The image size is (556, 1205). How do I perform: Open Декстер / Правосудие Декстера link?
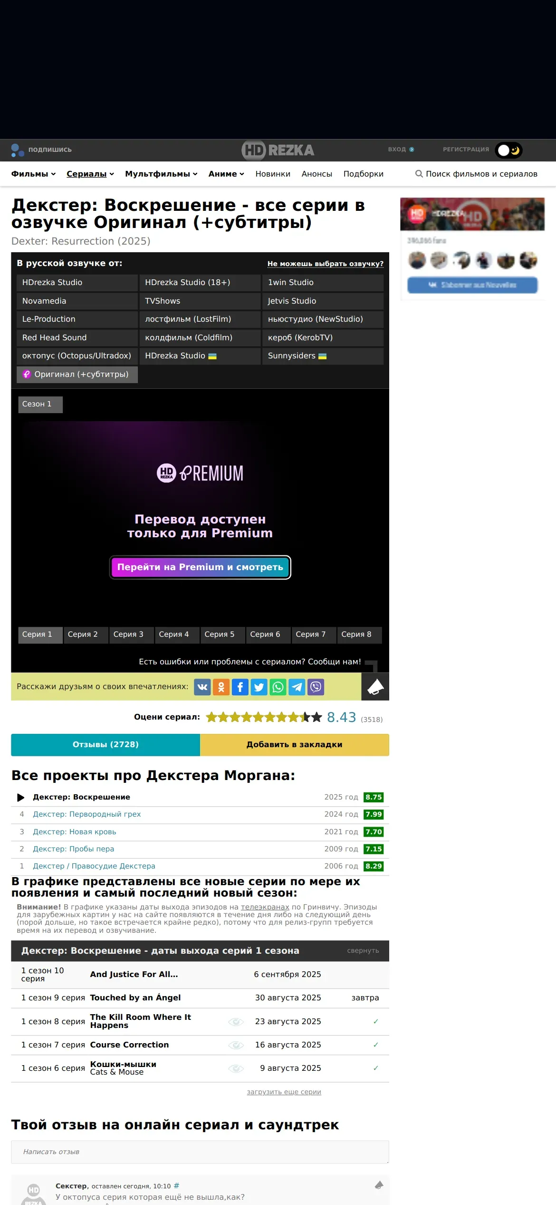tap(94, 867)
